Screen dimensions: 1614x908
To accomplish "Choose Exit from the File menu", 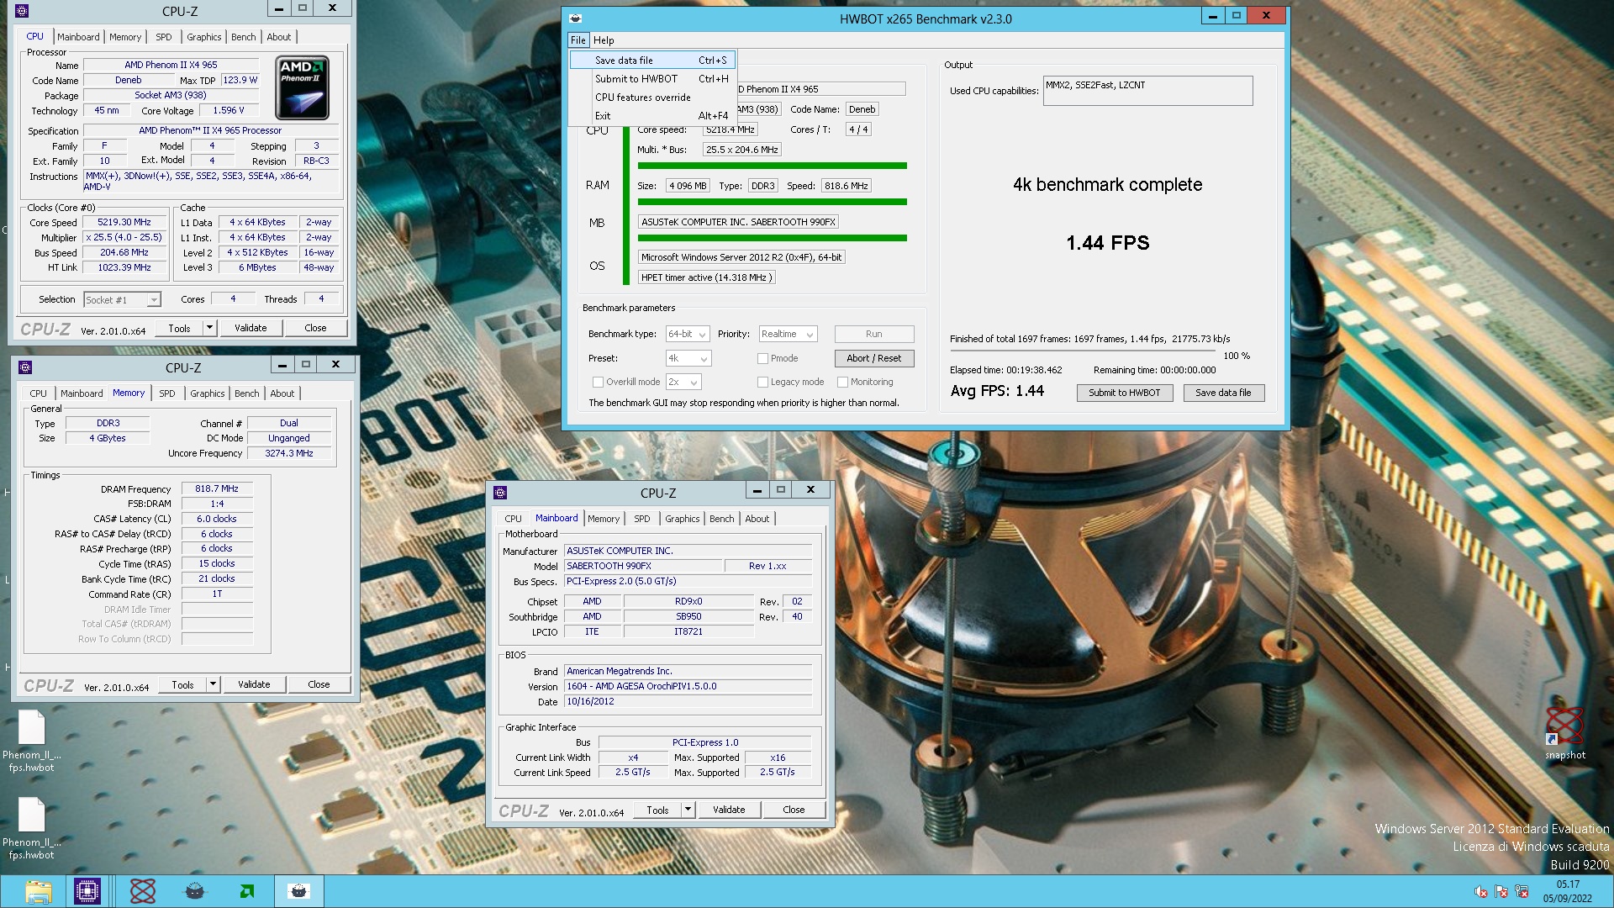I will pos(653,115).
